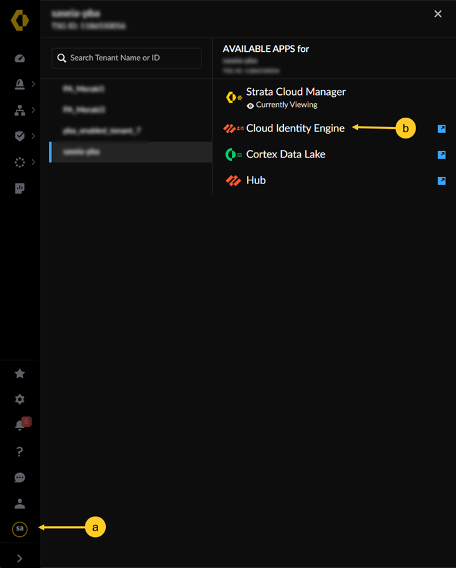Click the star favorites icon
Screen dimensions: 456x568
(20, 373)
